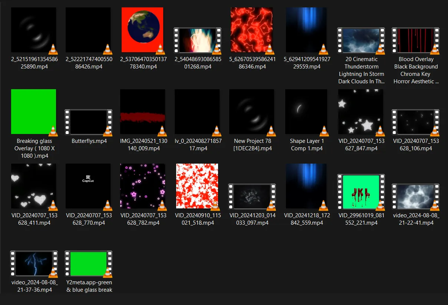Select the white hearts video VID_20240707_153628_411
The height and width of the screenshot is (305, 448).
tap(33, 186)
